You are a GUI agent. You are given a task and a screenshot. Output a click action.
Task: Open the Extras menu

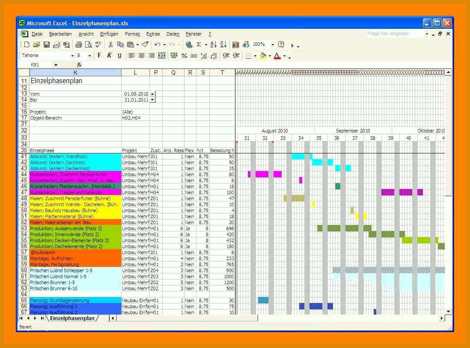click(x=153, y=34)
